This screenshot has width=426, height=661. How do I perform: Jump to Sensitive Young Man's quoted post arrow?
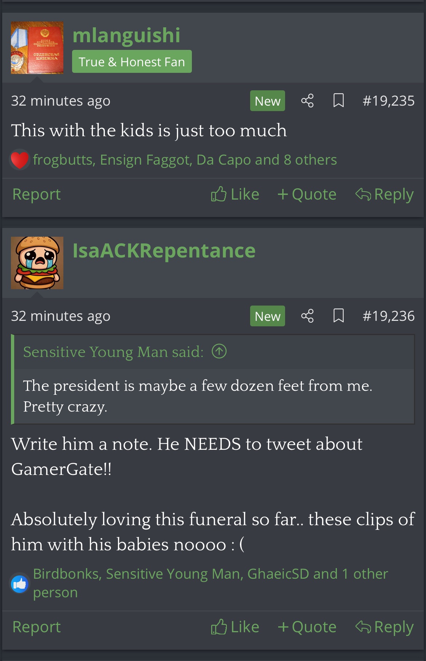tap(219, 351)
